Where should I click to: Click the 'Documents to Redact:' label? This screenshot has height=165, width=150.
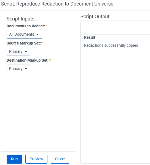[26, 26]
